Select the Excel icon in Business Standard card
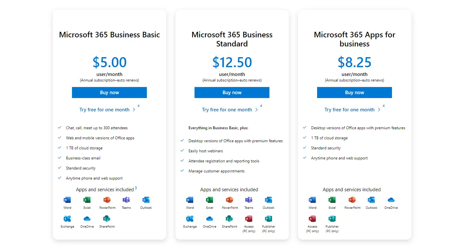This screenshot has height=250, width=462. 209,200
